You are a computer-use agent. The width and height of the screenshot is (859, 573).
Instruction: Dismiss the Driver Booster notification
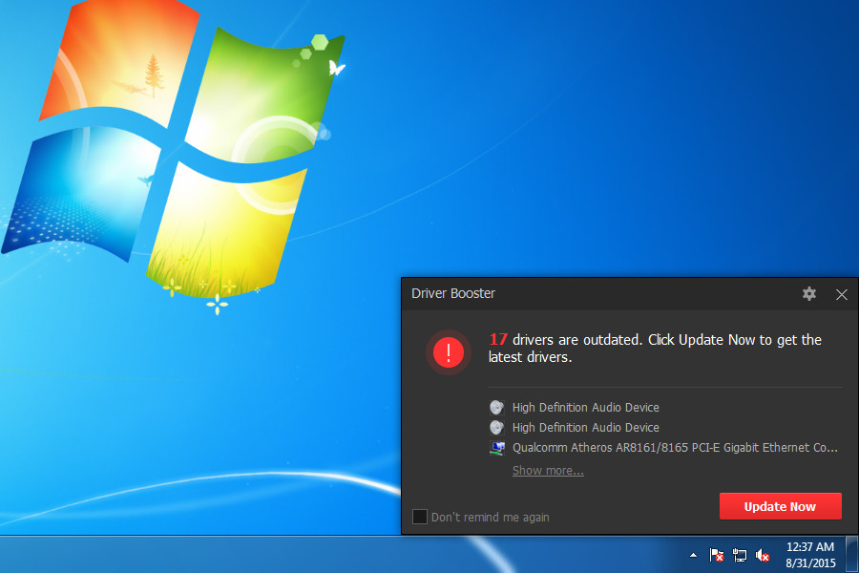pos(842,294)
